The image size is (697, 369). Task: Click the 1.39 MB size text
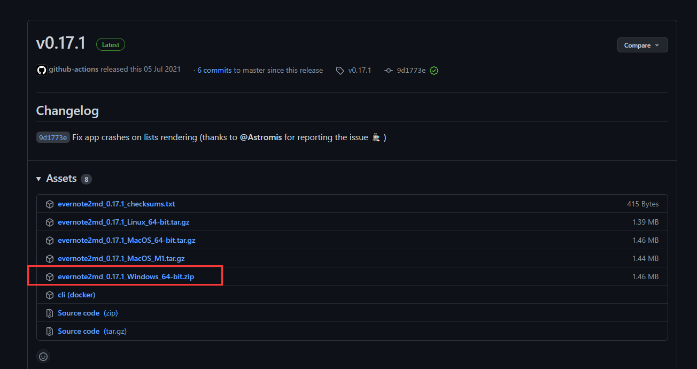645,222
